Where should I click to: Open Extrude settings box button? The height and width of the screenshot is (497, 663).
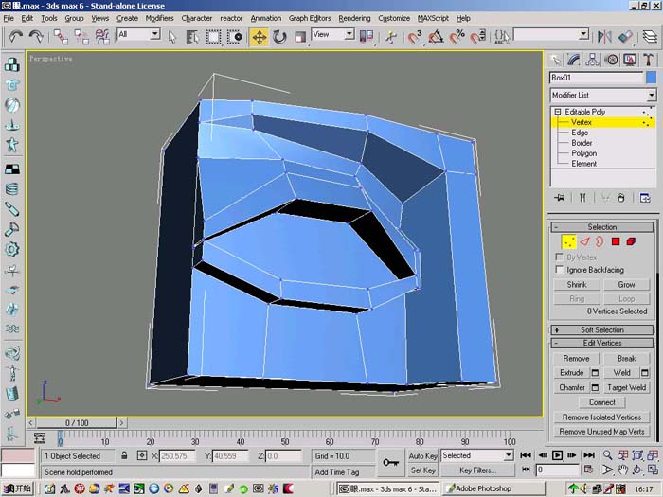595,373
